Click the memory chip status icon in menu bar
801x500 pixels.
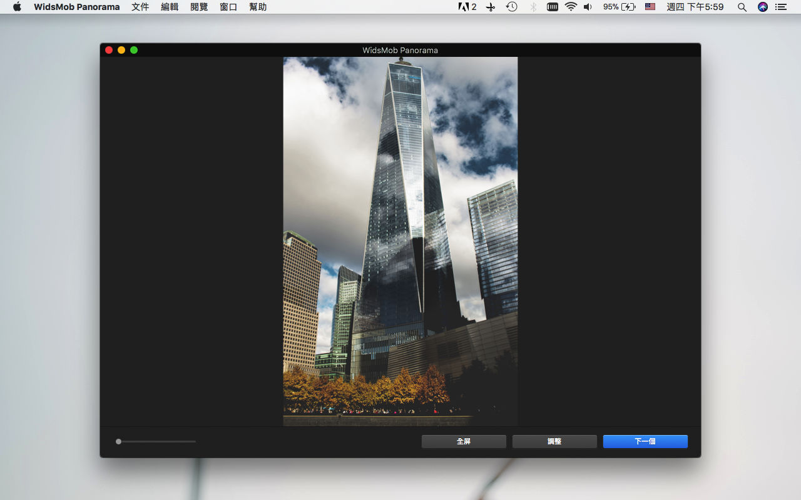[x=553, y=7]
